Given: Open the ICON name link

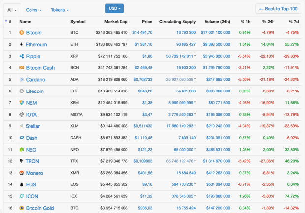Looking at the screenshot, I should [x=32, y=196].
